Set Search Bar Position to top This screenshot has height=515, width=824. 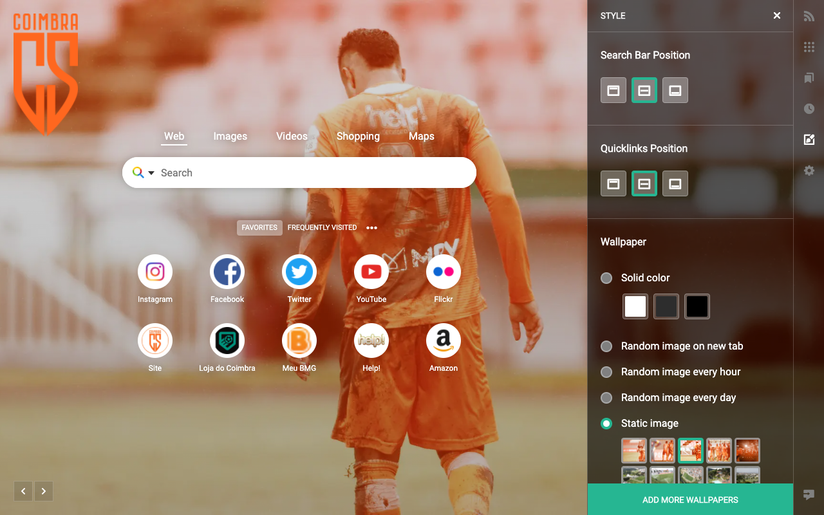point(613,90)
